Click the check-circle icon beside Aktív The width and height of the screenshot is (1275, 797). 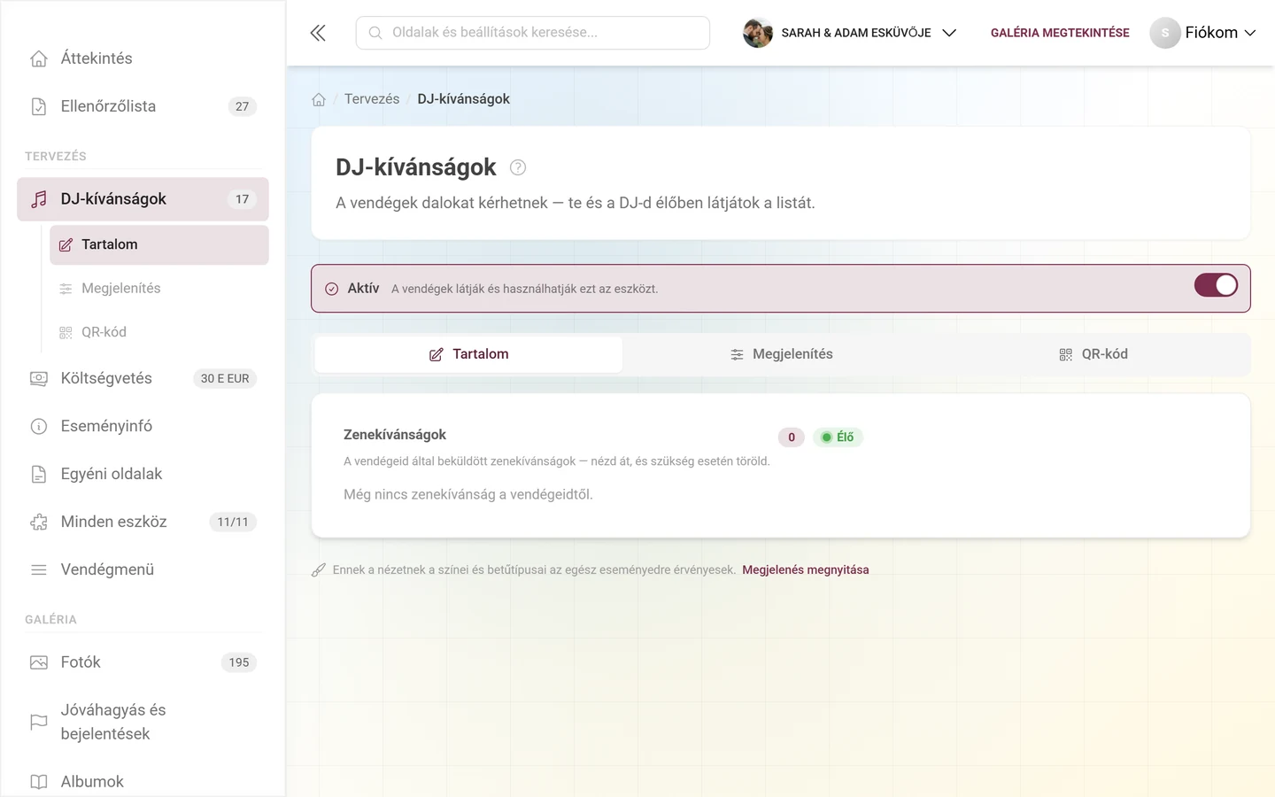(x=332, y=289)
